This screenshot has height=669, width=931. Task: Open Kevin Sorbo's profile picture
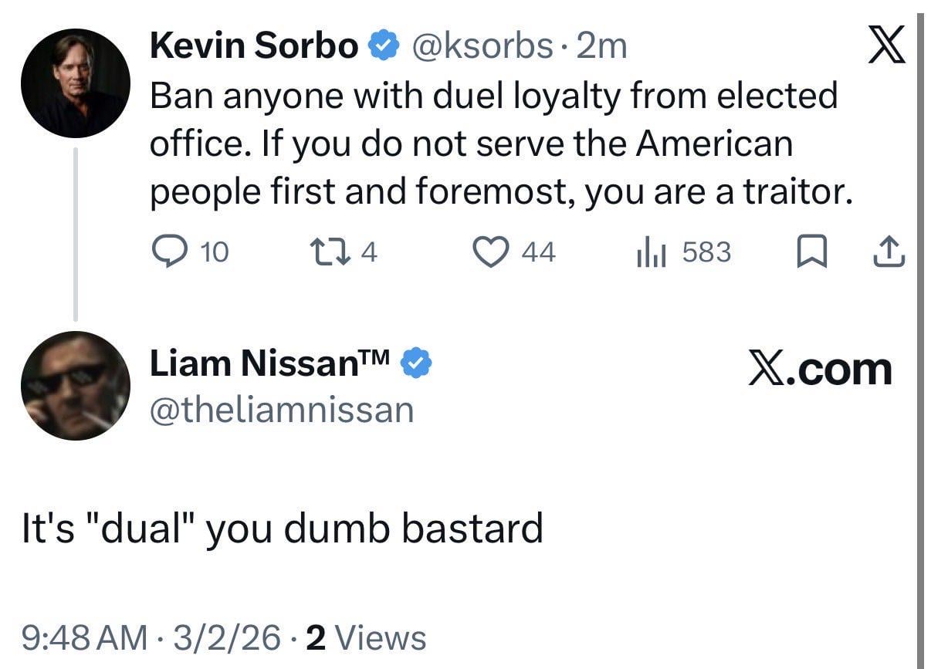[x=75, y=83]
